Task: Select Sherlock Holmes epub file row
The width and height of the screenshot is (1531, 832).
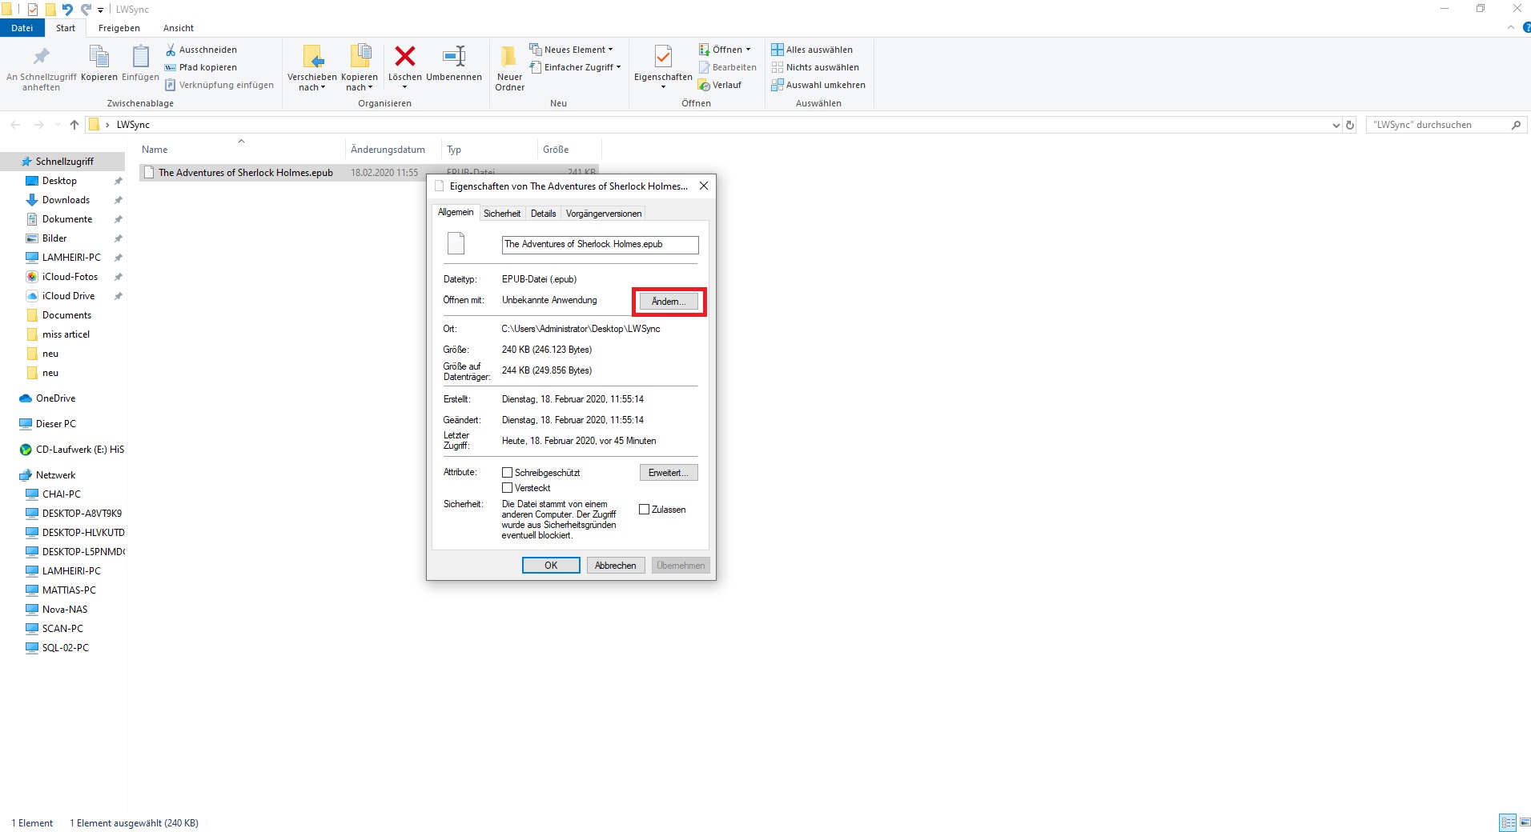Action: coord(369,173)
